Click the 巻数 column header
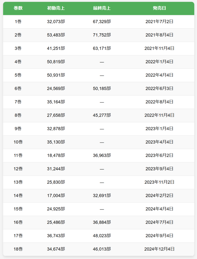197x259 pixels. (18, 8)
